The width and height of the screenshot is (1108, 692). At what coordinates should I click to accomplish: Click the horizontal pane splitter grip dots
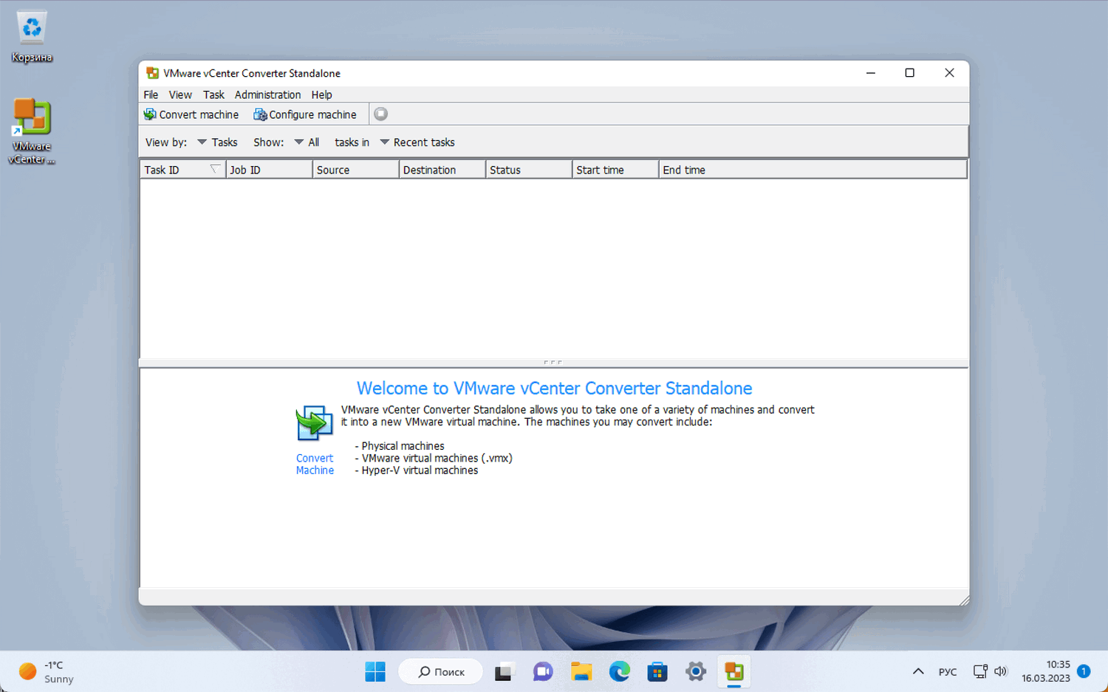(x=553, y=363)
